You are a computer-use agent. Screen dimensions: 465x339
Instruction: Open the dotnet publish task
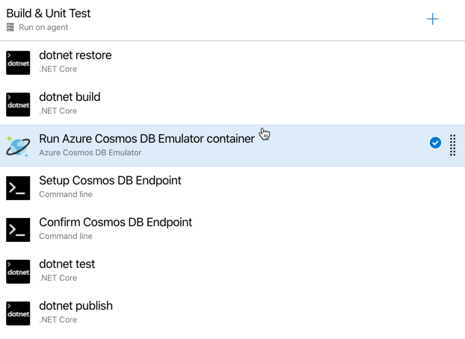click(x=232, y=313)
